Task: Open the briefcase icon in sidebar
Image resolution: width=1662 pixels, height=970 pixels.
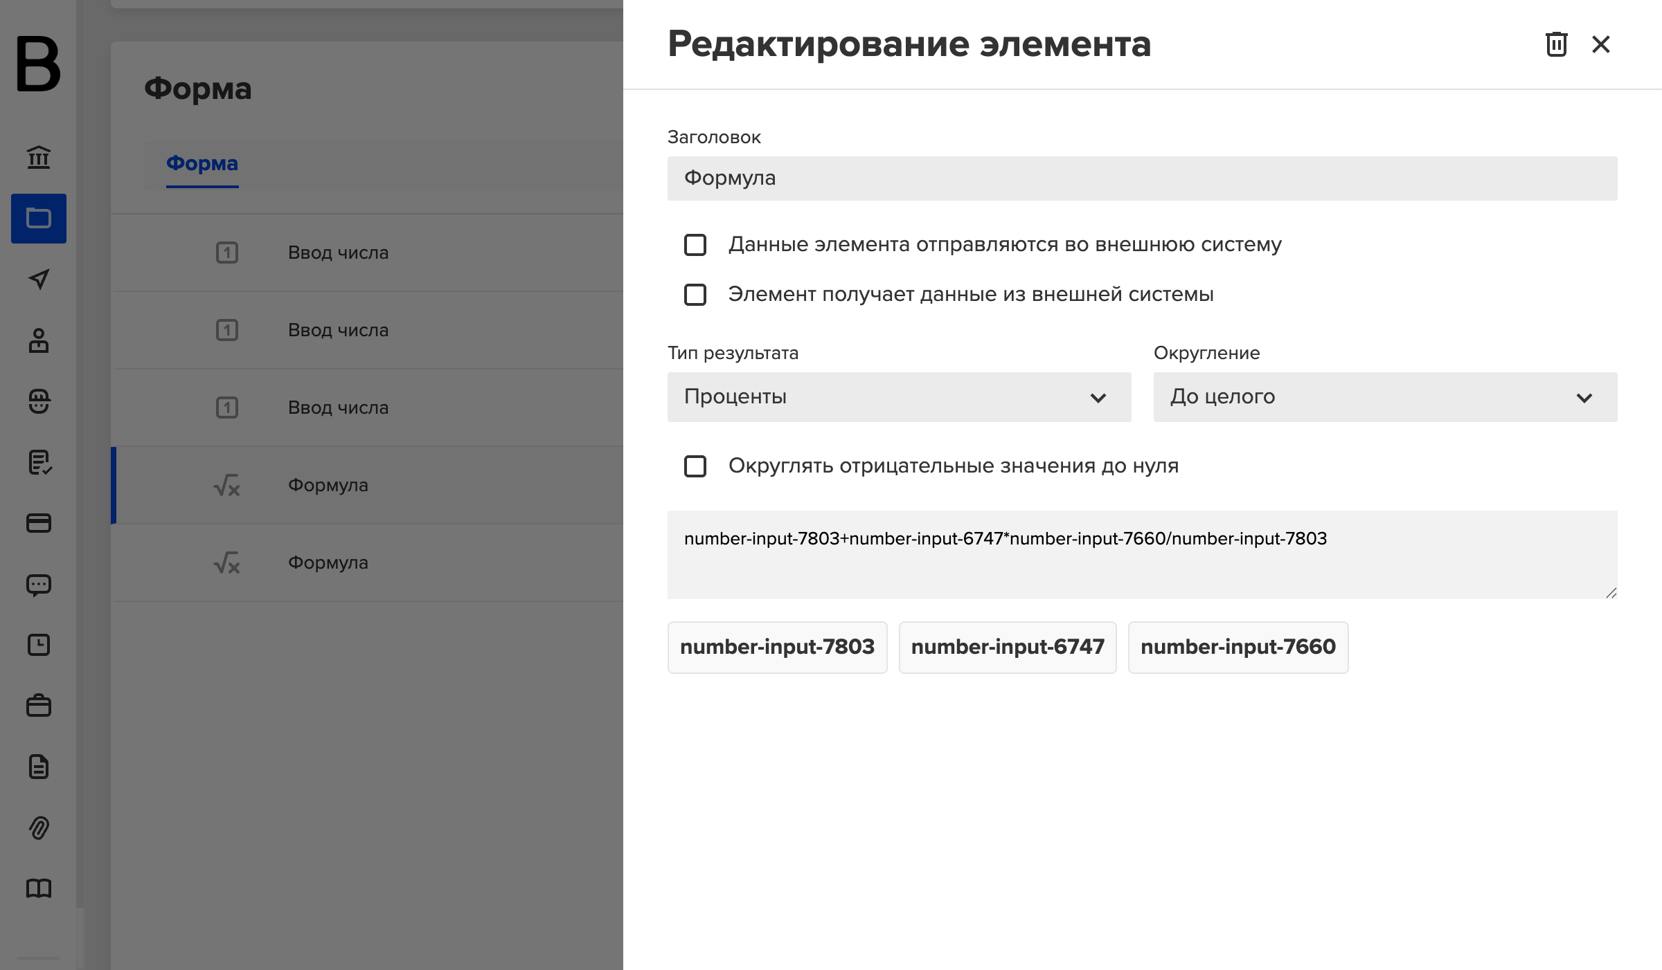Action: point(39,706)
